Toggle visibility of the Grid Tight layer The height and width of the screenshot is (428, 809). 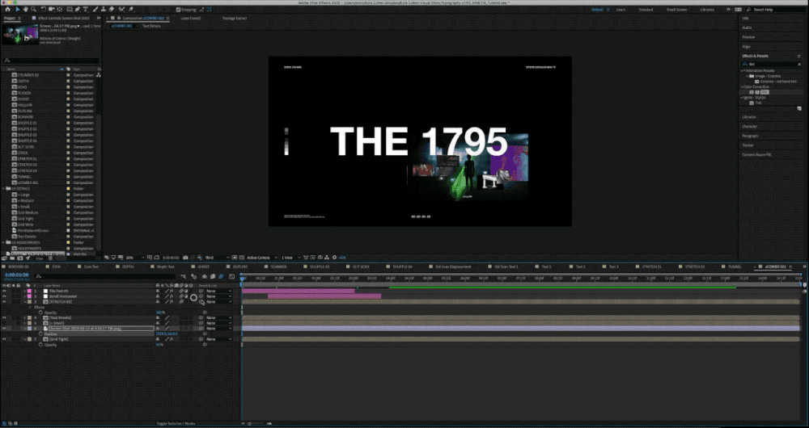tap(4, 339)
